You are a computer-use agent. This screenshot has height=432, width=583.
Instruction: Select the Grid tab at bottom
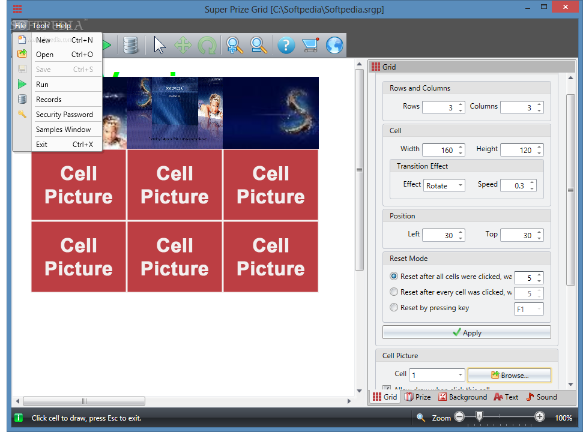click(385, 397)
